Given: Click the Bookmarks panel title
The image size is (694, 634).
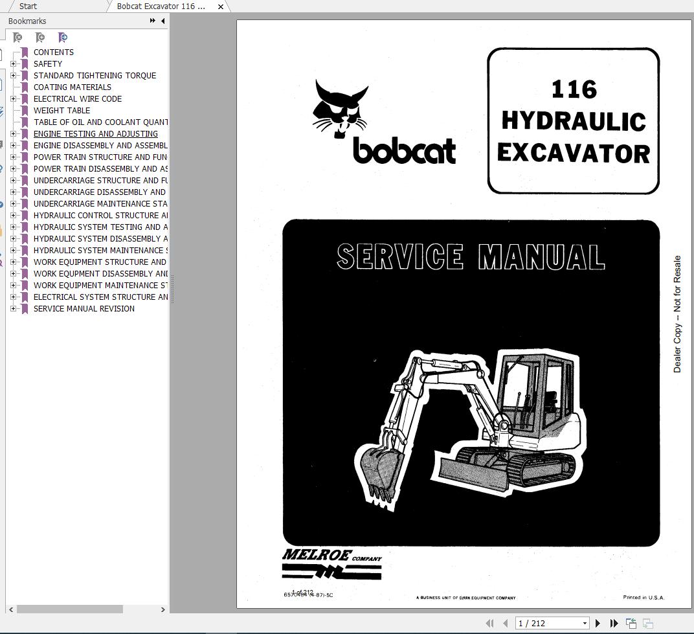Looking at the screenshot, I should [27, 21].
